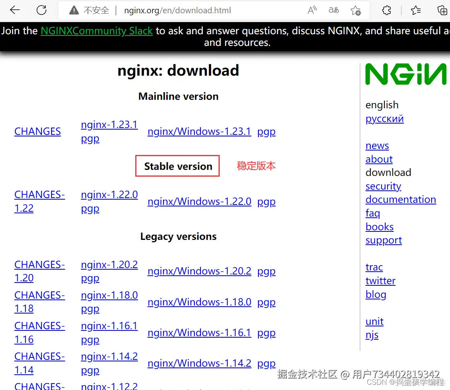Open CHANGES-1.22 link

tap(39, 201)
